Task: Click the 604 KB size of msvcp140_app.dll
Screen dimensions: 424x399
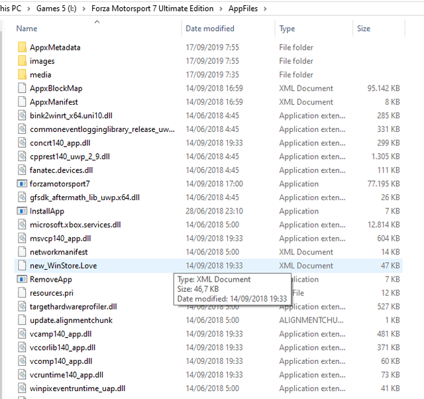Action: 388,239
